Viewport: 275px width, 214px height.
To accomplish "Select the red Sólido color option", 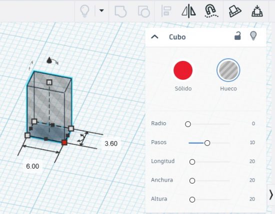I will pyautogui.click(x=183, y=70).
